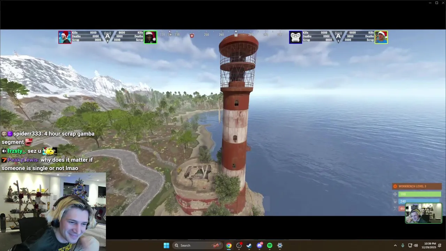The width and height of the screenshot is (446, 251).
Task: Launch Steam from the taskbar
Action: [x=249, y=245]
